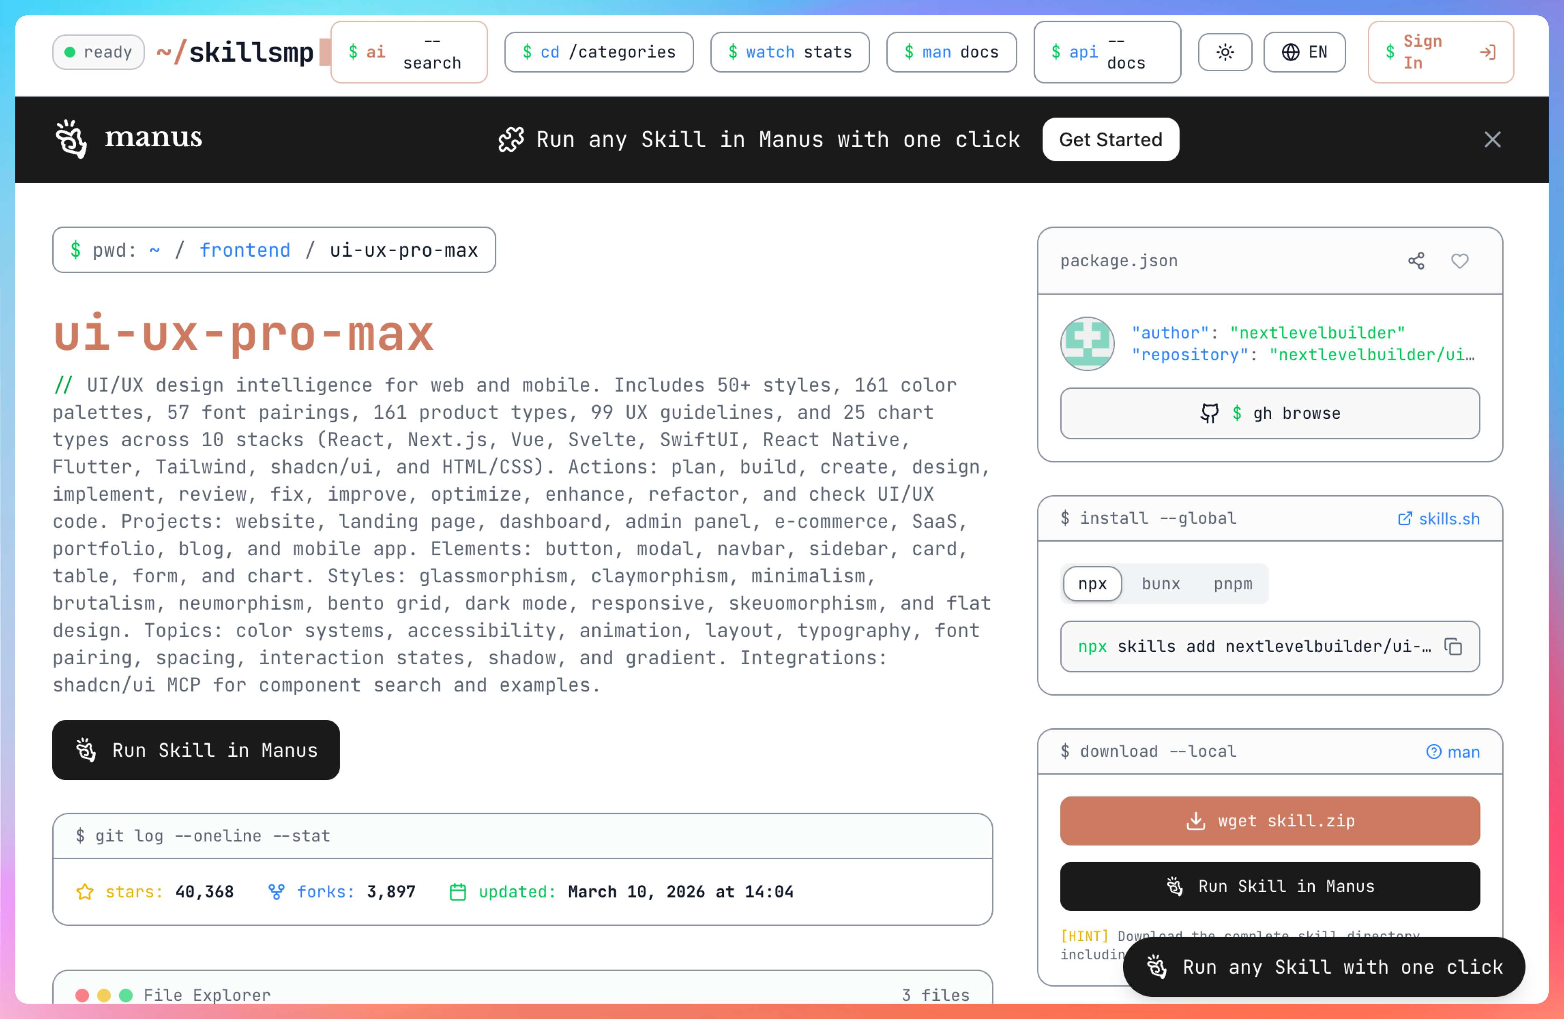Toggle the light/dark theme sun icon

[1224, 52]
